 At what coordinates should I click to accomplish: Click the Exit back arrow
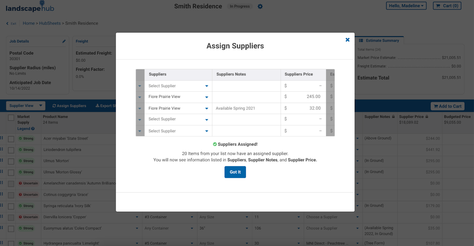click(x=7, y=23)
